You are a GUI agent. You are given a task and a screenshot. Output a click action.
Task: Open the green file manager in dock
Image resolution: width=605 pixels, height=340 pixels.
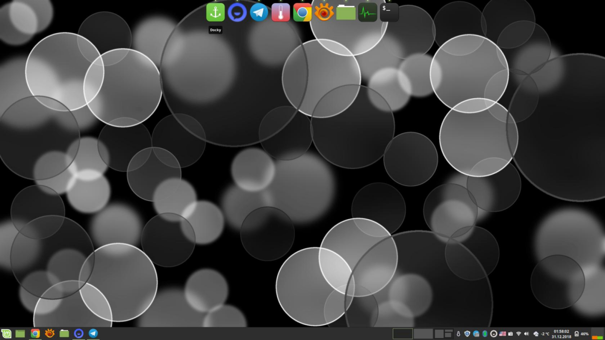pyautogui.click(x=346, y=12)
